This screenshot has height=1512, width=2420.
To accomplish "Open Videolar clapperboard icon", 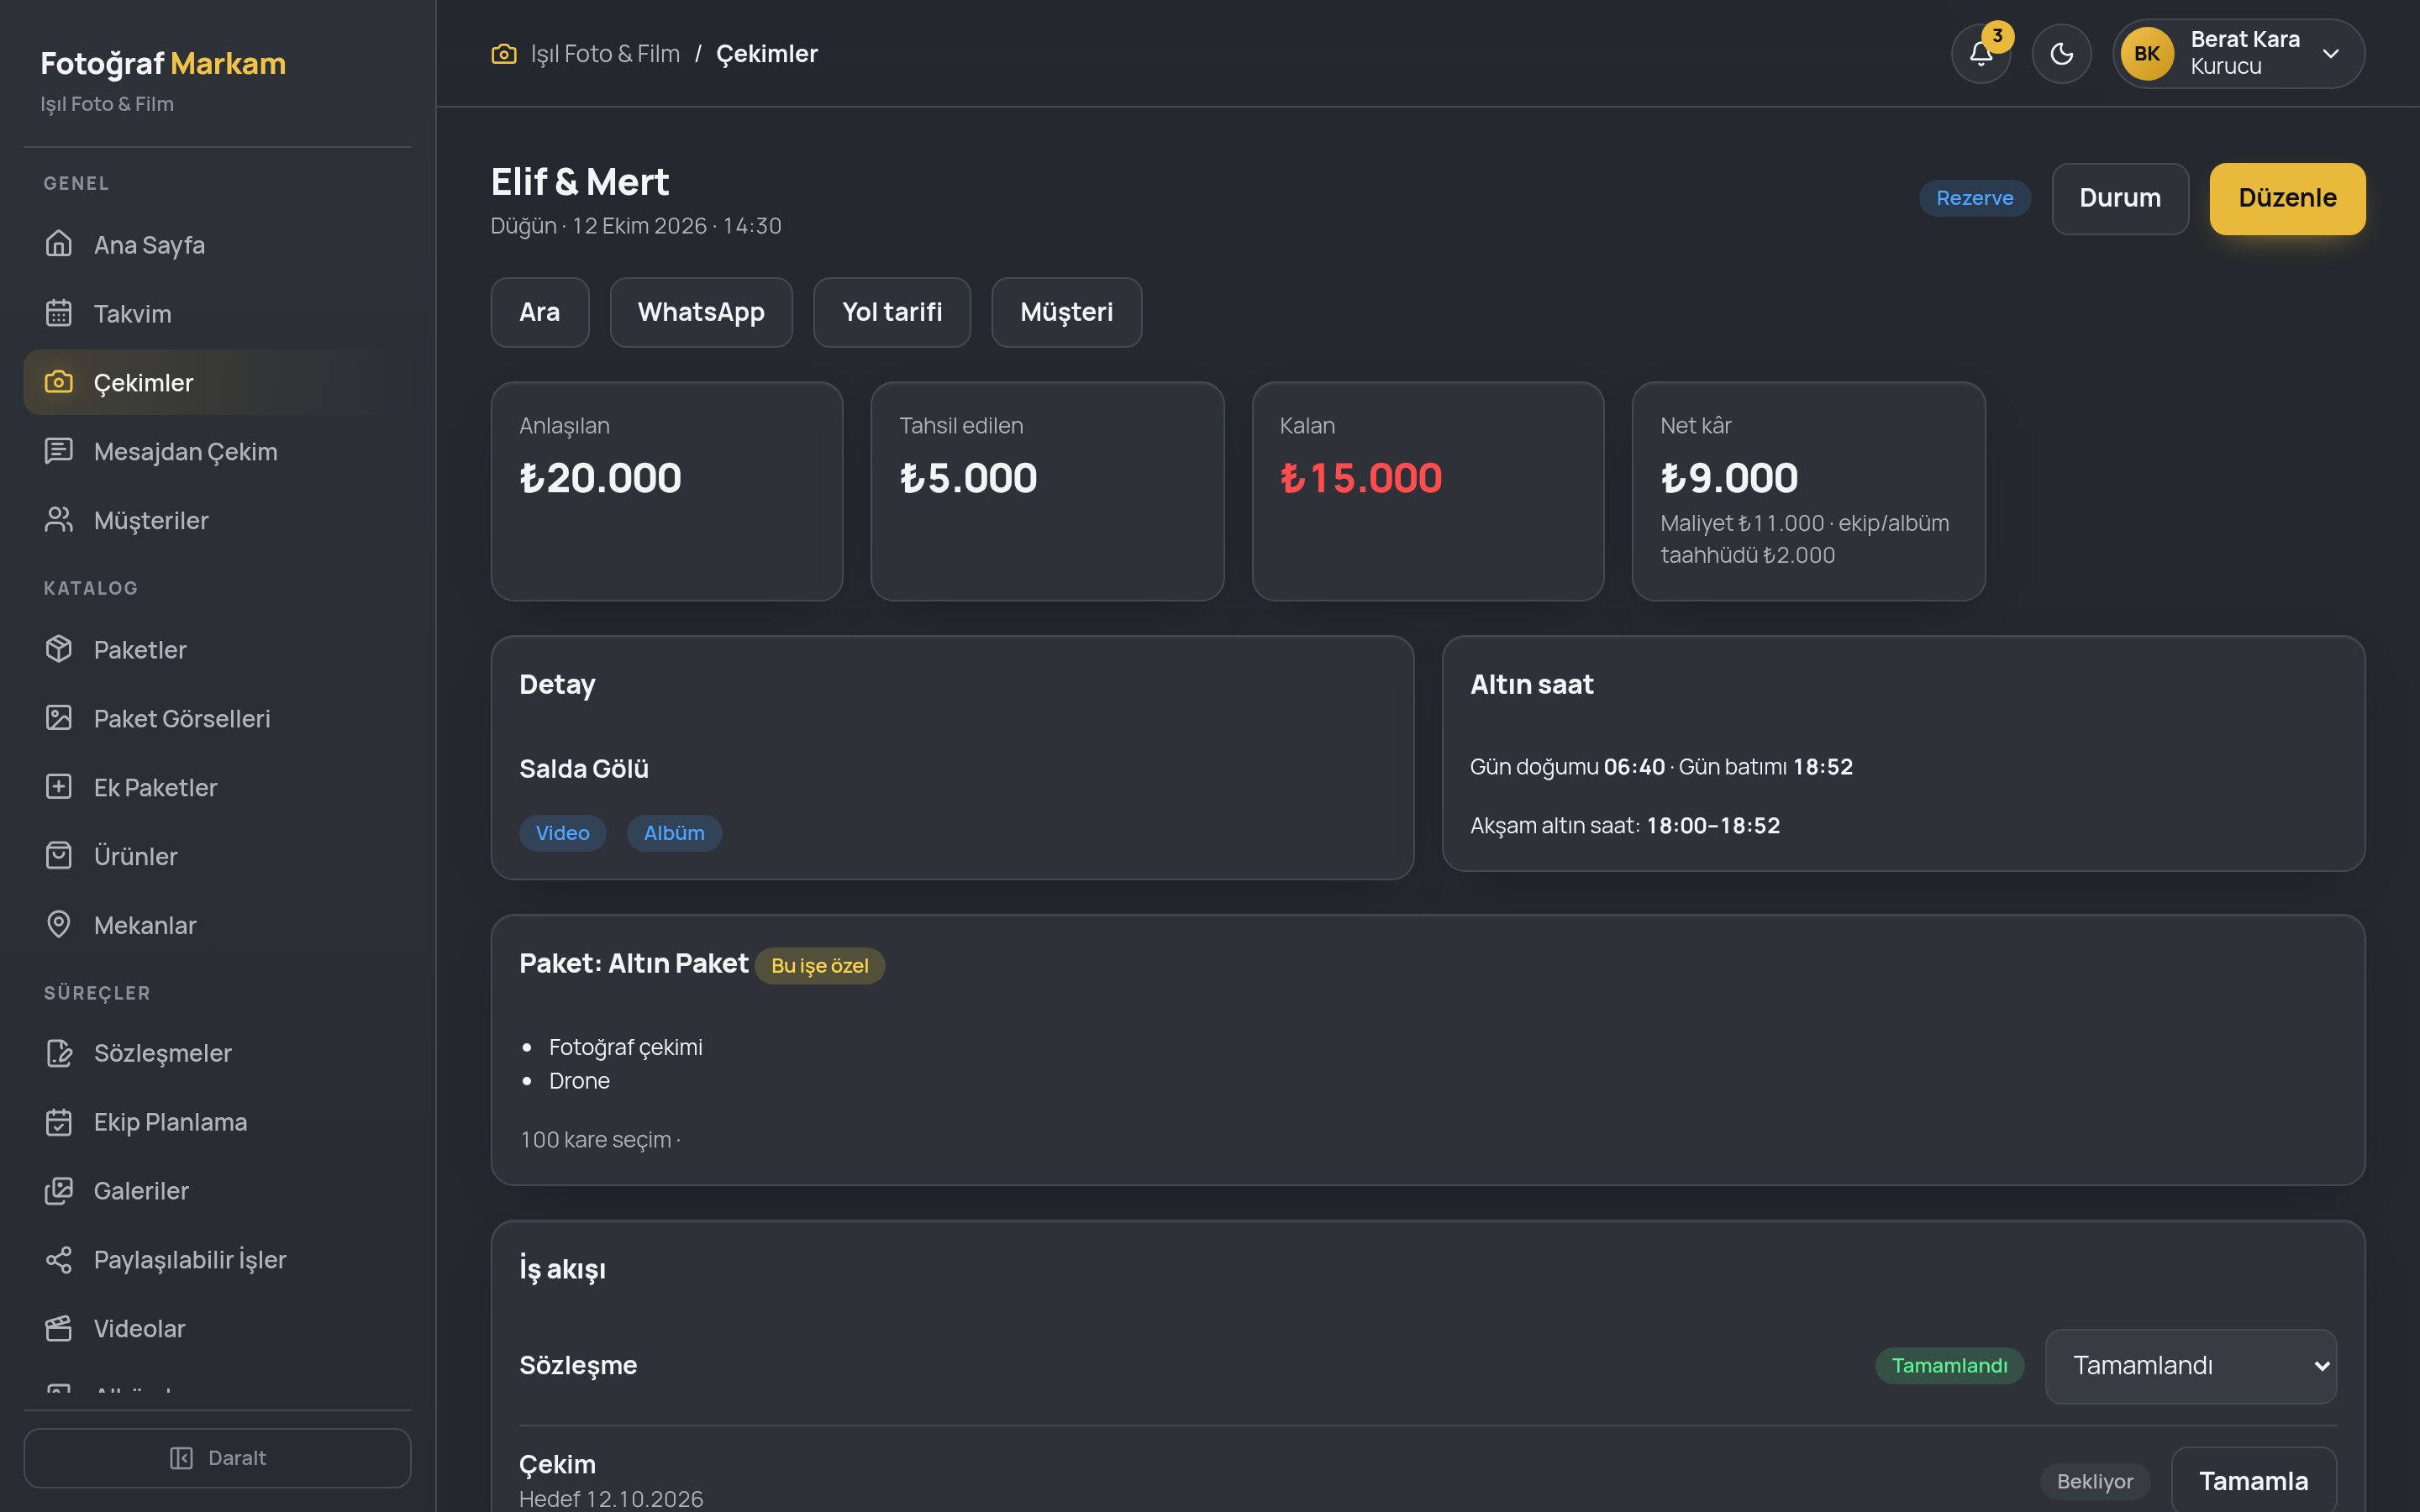I will [x=59, y=1329].
